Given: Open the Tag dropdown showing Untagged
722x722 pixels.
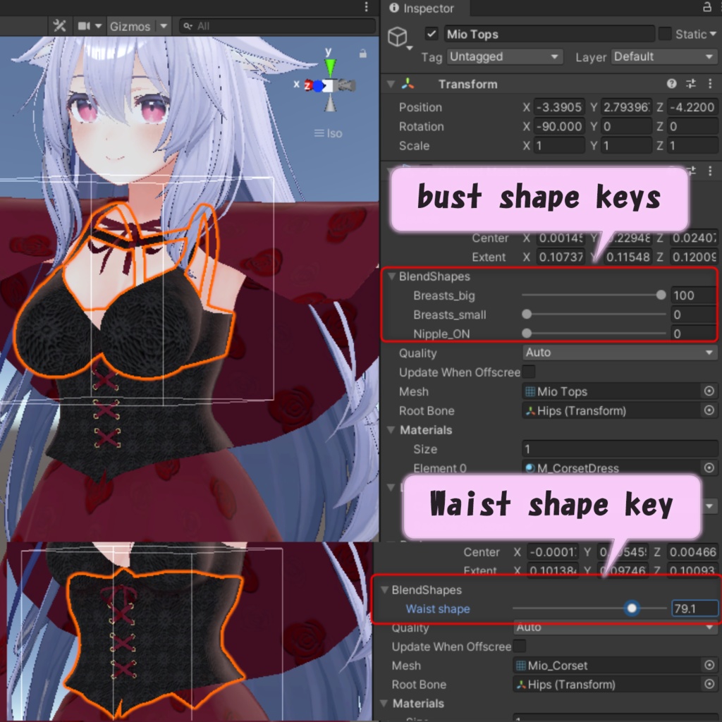Looking at the screenshot, I should (x=504, y=56).
